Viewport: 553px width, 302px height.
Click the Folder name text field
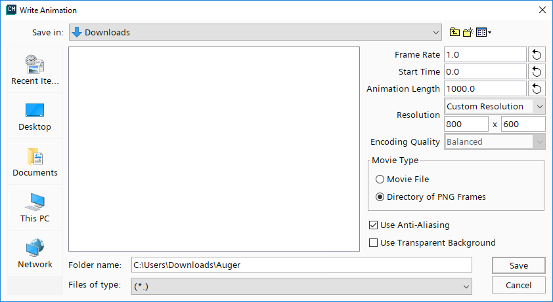coord(301,265)
